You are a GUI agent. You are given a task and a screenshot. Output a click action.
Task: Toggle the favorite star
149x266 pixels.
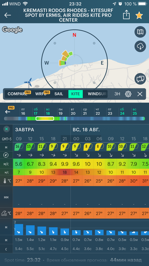(139, 15)
